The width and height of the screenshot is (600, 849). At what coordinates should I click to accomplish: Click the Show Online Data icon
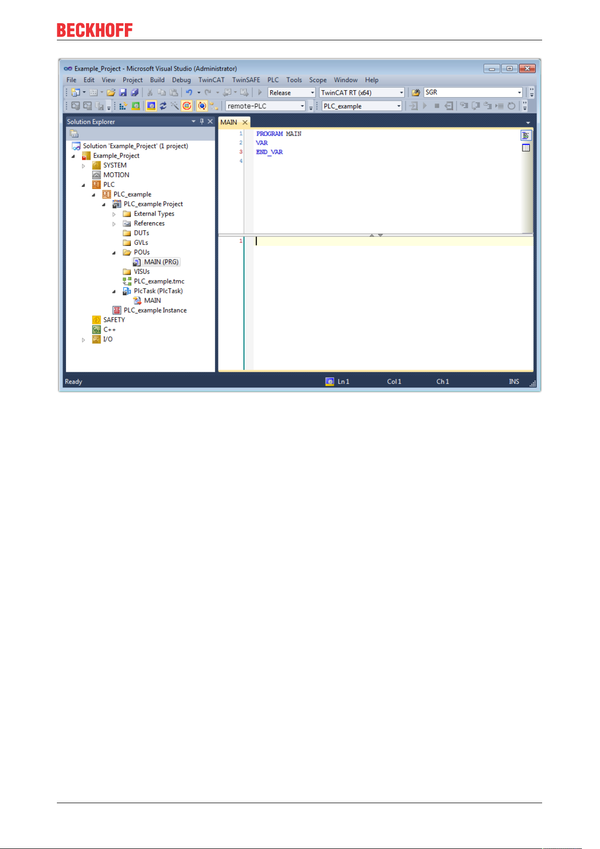pyautogui.click(x=202, y=106)
